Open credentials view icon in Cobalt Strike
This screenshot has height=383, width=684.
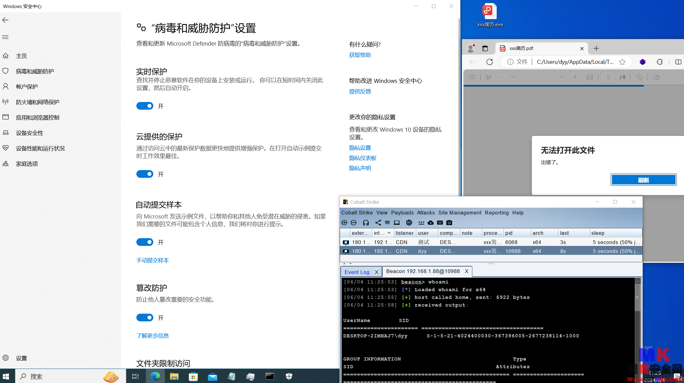(x=421, y=223)
